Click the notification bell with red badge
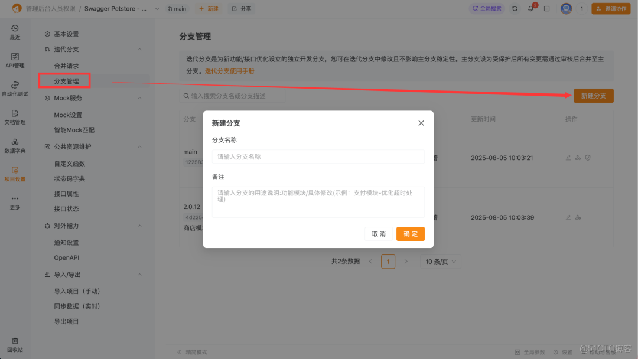Screen dimensions: 638x359 (x=530, y=8)
